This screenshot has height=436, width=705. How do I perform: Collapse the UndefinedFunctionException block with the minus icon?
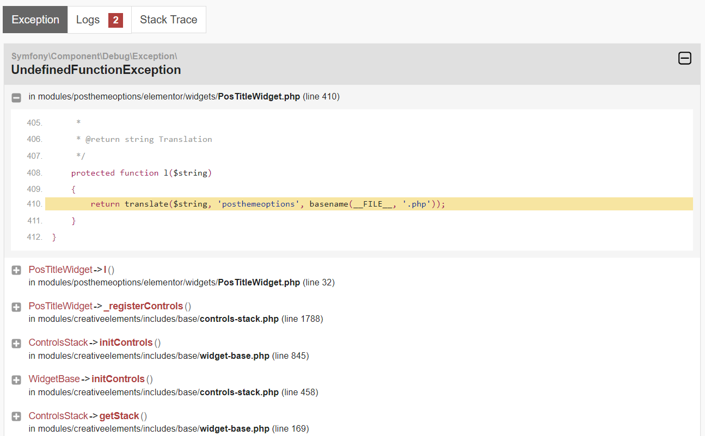click(x=684, y=58)
